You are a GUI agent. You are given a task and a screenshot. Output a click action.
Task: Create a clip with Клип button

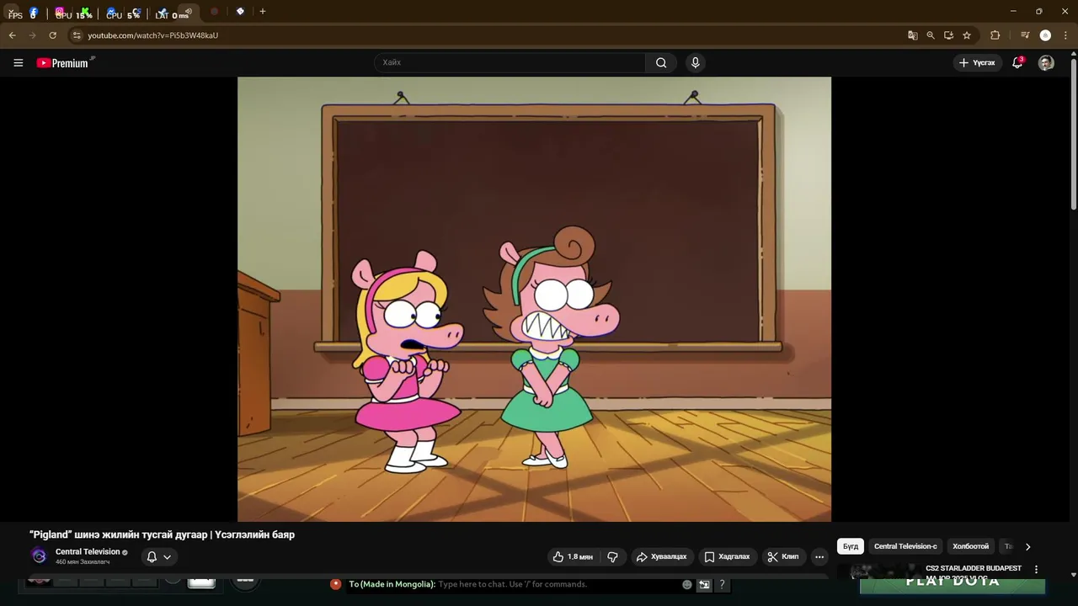tap(783, 556)
